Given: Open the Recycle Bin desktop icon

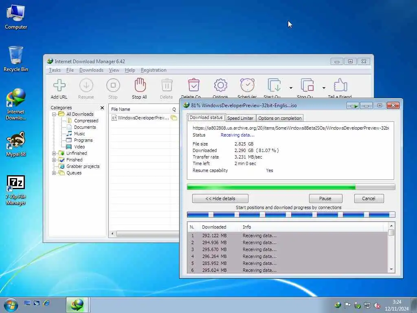Looking at the screenshot, I should (16, 59).
